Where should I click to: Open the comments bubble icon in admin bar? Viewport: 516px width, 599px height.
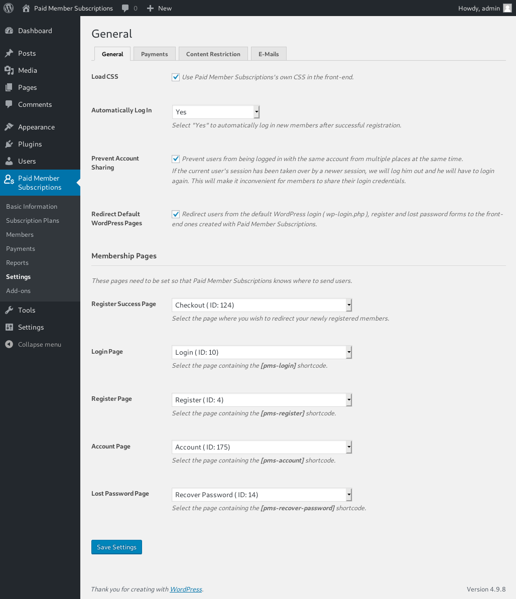tap(125, 9)
